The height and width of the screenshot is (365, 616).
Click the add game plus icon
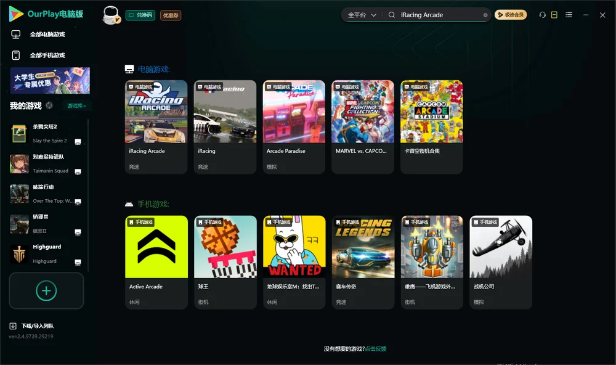[46, 290]
